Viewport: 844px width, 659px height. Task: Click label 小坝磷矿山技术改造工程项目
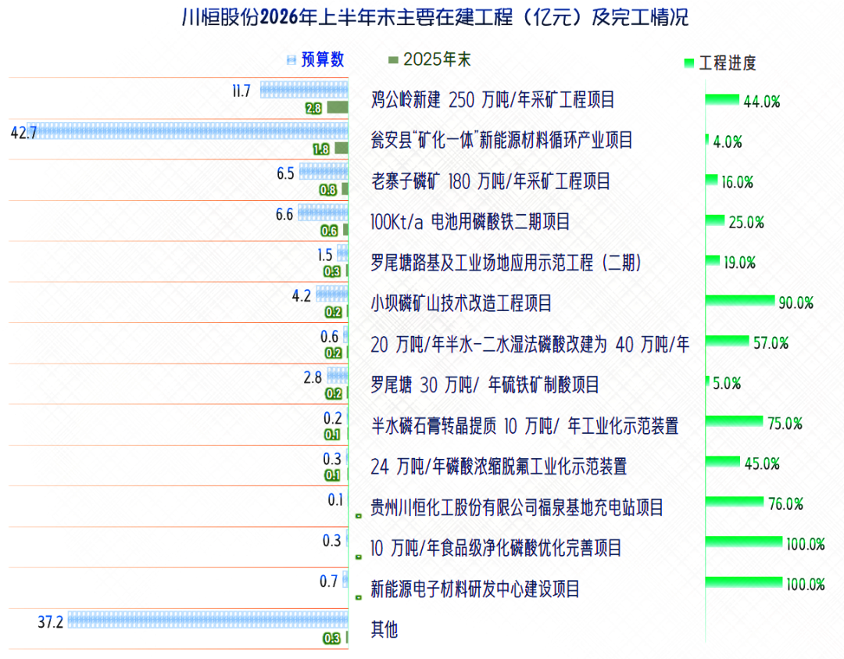[x=461, y=303]
